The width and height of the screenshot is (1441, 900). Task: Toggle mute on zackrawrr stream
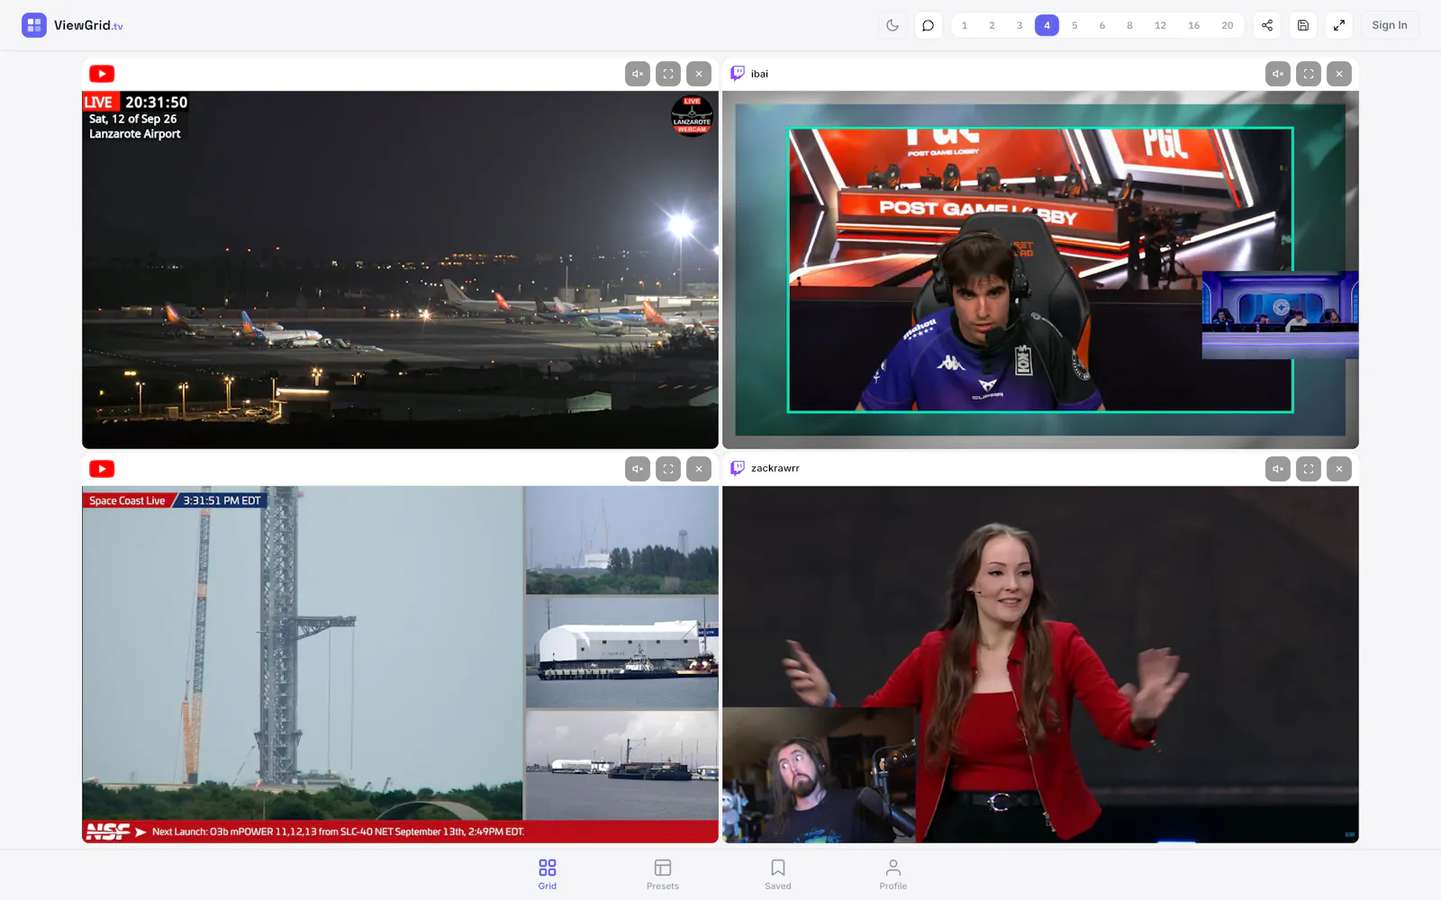[1278, 469]
